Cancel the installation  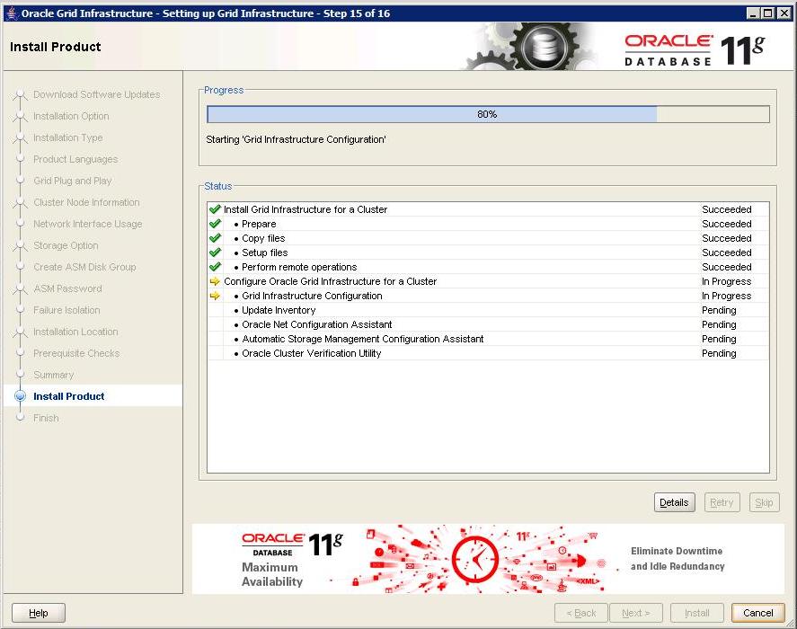pyautogui.click(x=757, y=613)
